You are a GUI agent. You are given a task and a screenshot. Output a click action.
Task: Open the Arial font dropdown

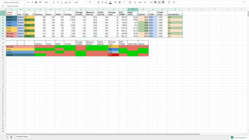click(80, 2)
